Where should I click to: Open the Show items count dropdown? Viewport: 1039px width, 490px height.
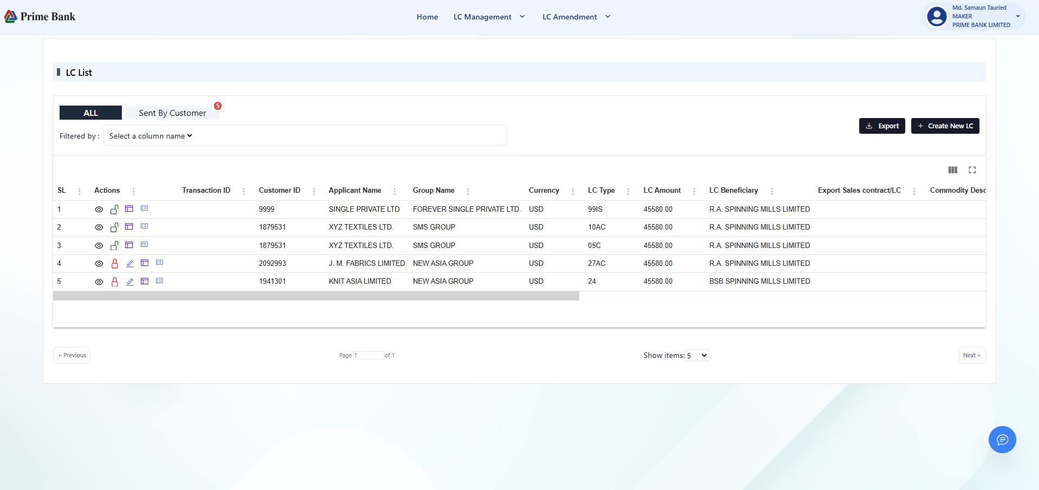(x=697, y=355)
